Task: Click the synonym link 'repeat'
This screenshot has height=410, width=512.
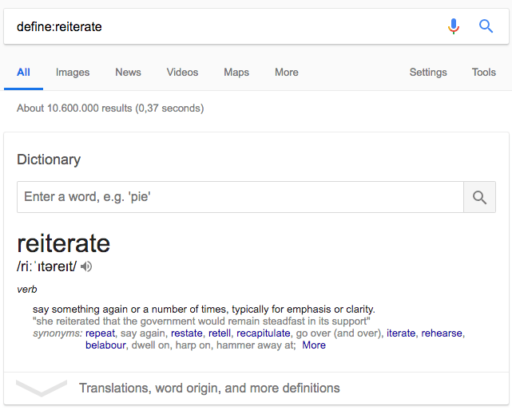Action: [101, 333]
